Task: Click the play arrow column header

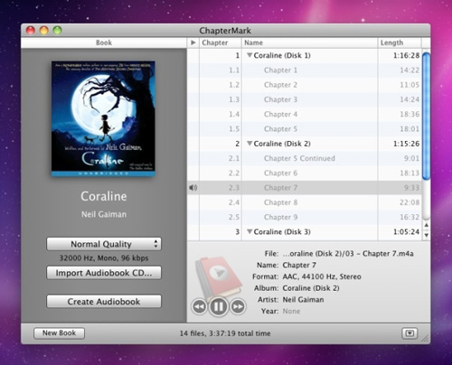Action: pyautogui.click(x=193, y=42)
